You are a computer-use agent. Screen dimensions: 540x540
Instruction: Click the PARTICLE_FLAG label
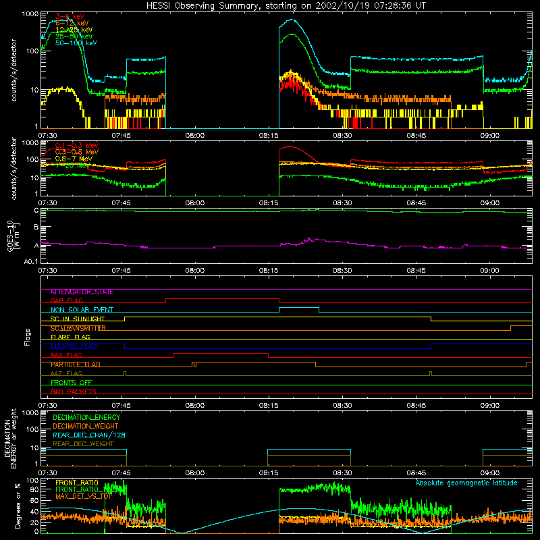coord(76,364)
